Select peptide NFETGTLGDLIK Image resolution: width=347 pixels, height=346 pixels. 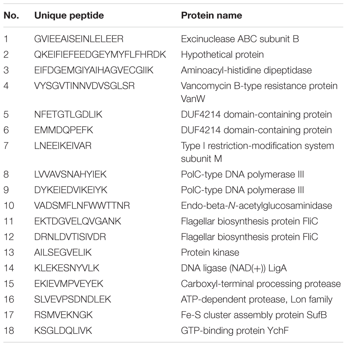click(x=68, y=114)
